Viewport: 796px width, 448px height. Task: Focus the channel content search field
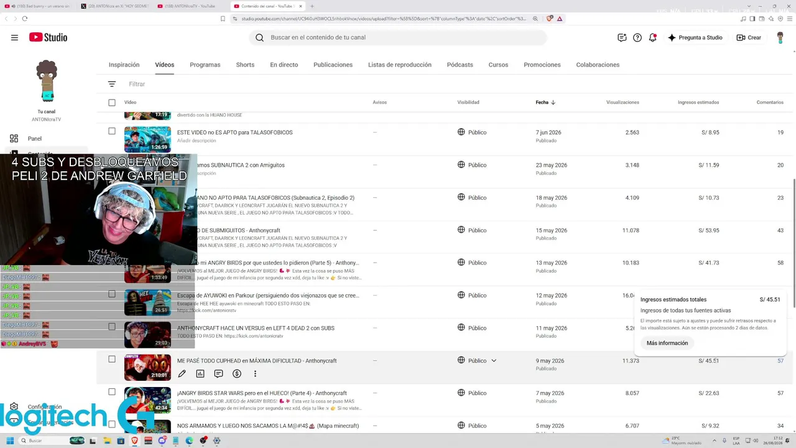coord(398,37)
